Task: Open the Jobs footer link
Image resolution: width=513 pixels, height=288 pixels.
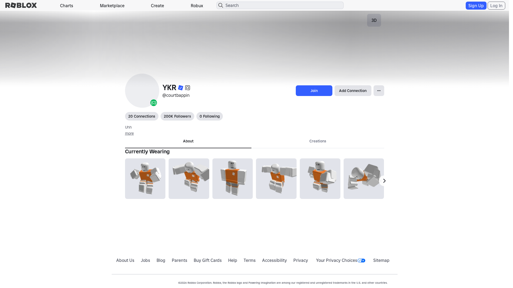Action: pos(145,261)
